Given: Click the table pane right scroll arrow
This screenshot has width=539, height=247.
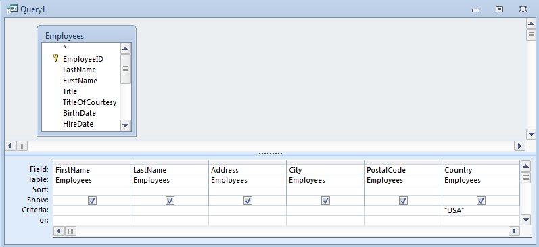Looking at the screenshot, I should coord(519,146).
